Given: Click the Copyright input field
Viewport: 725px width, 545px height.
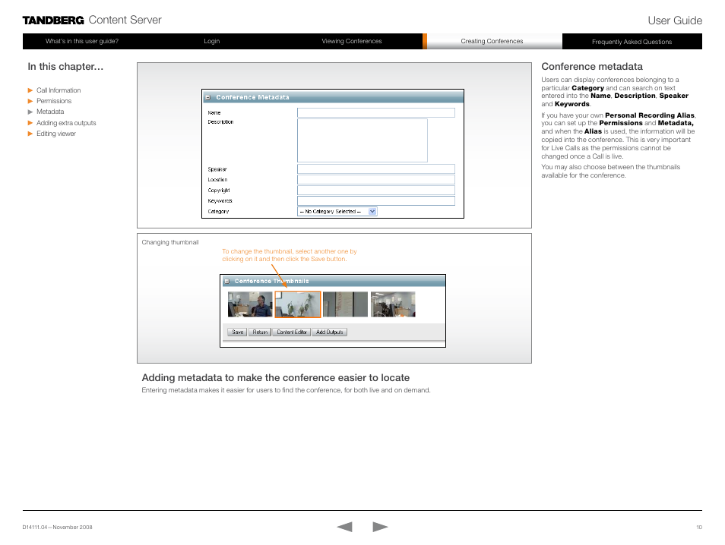Looking at the screenshot, I should [x=376, y=191].
